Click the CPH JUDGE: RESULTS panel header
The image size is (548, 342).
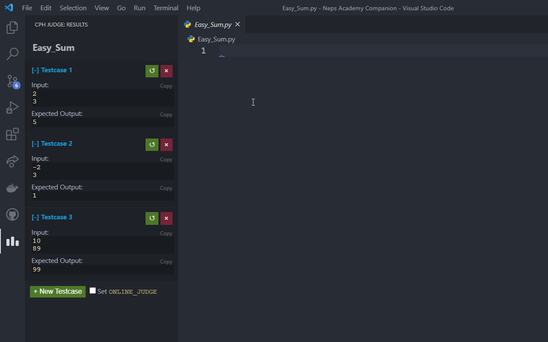click(x=61, y=25)
